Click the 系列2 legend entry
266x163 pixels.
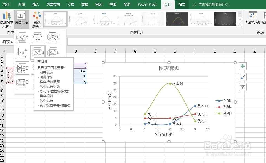tap(224, 107)
